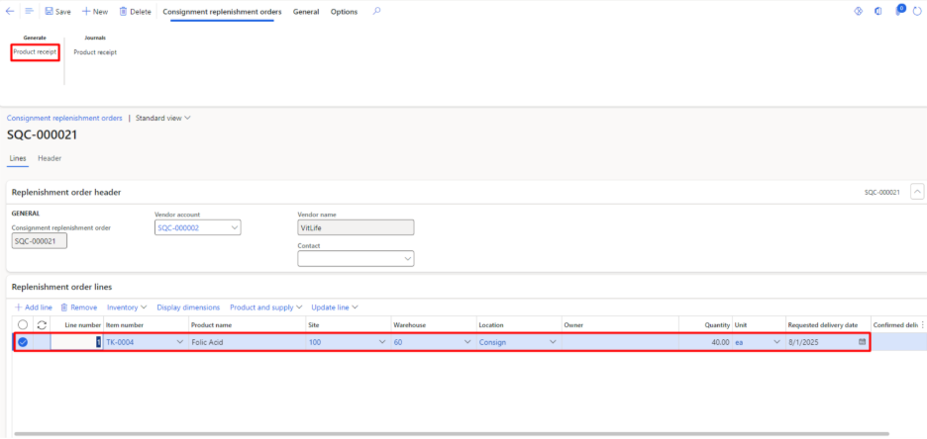Open the search magnifier in action pane
The width and height of the screenshot is (927, 439).
[376, 12]
